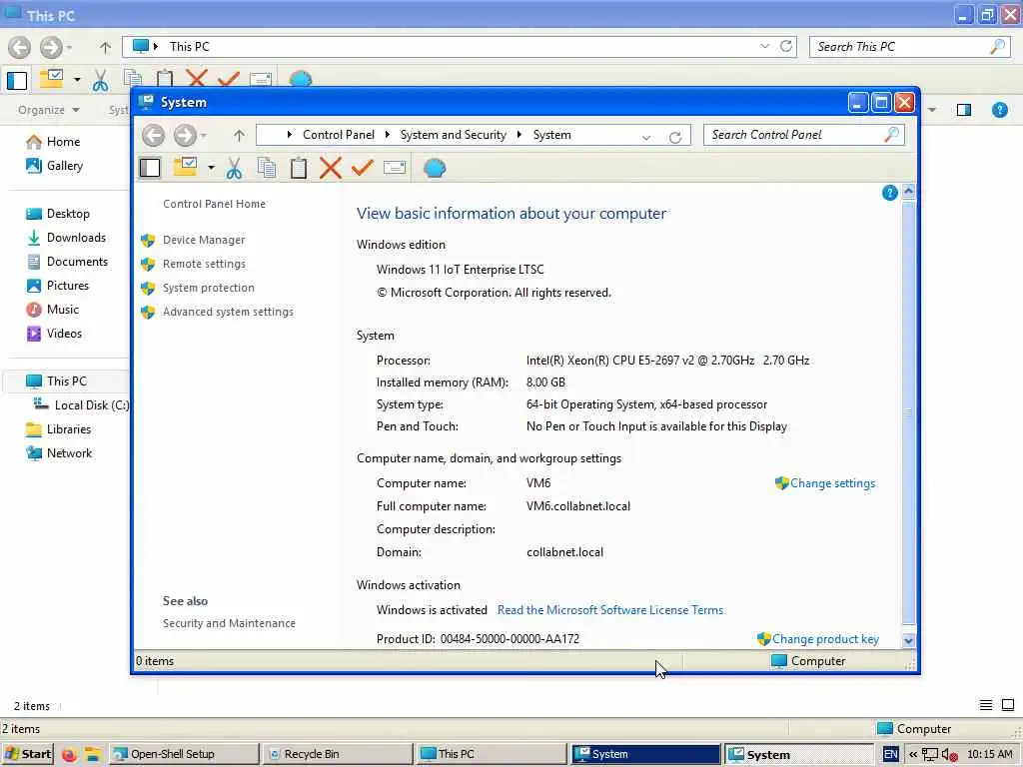Screen dimensions: 1023x767
Task: Click Change product key link
Action: [x=825, y=639]
